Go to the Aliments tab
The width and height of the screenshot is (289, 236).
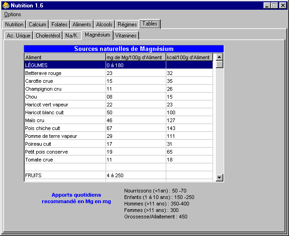[x=82, y=25]
